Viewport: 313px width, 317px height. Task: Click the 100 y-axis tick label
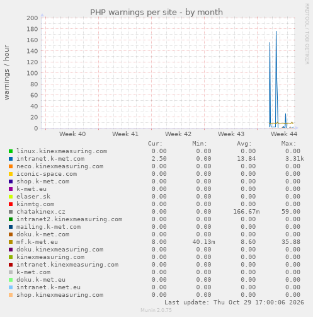coord(32,73)
